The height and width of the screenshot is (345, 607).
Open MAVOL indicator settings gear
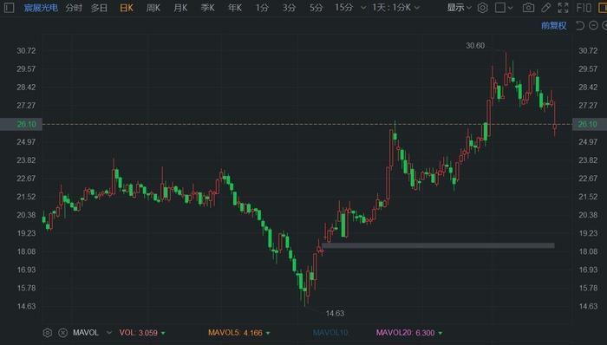pyautogui.click(x=47, y=333)
